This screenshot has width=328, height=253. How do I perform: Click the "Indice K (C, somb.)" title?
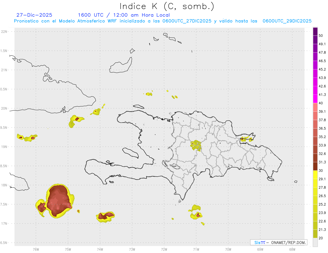[x=167, y=6]
